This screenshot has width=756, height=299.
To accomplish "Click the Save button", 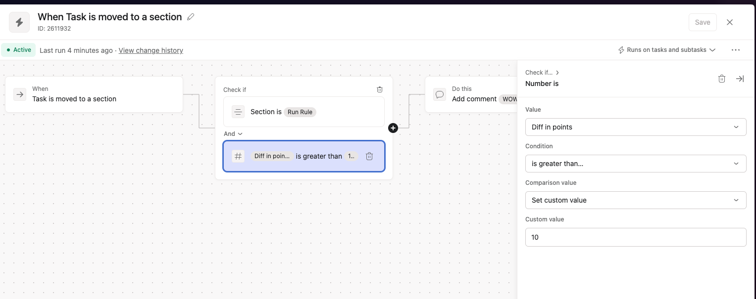I will pyautogui.click(x=702, y=22).
